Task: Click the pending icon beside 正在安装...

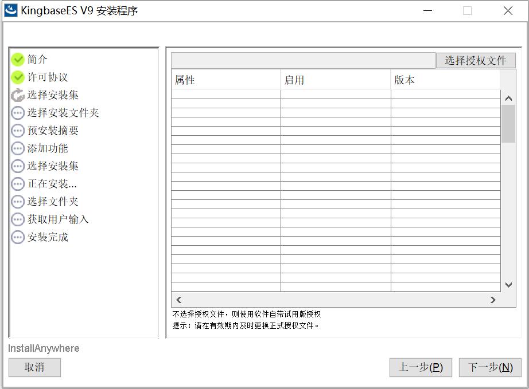Action: click(18, 184)
